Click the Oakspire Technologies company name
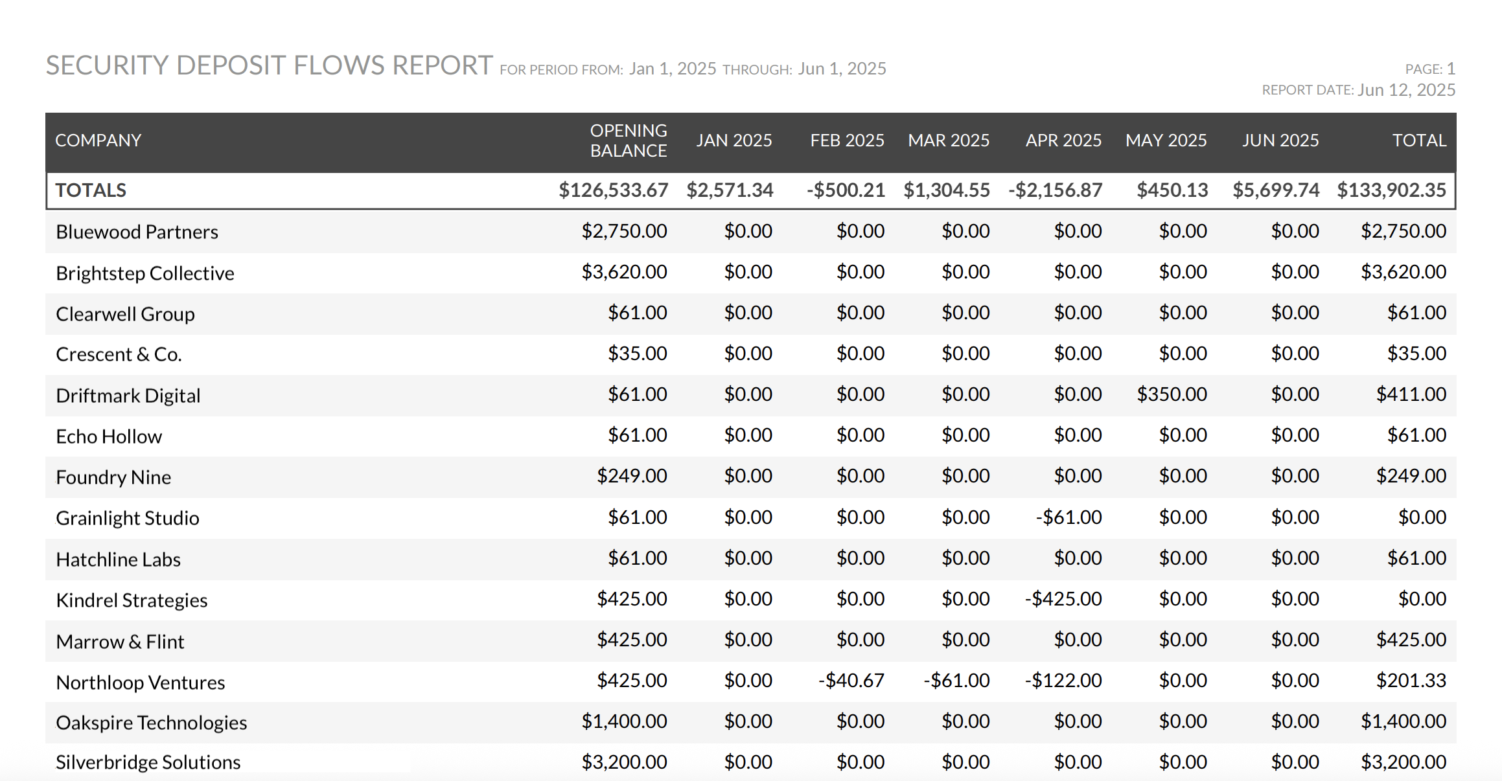 point(151,723)
